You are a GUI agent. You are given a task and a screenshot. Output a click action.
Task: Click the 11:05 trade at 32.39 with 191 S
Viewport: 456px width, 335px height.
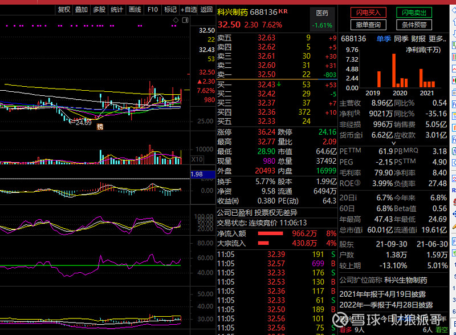click(x=277, y=255)
